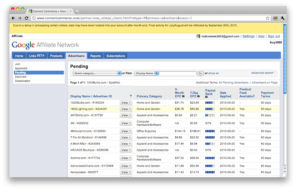Image resolution: width=296 pixels, height=190 pixels.
Task: Sort by Display Name using arrow icon
Action: 131,96
